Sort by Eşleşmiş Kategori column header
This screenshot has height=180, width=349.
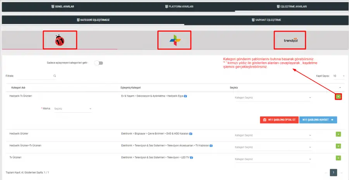[131, 87]
